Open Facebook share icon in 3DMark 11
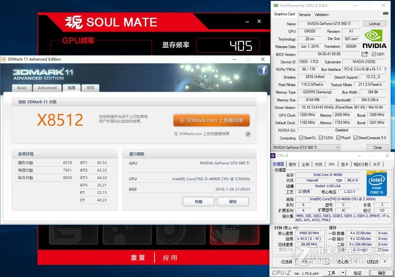395x277 pixels. (262, 69)
